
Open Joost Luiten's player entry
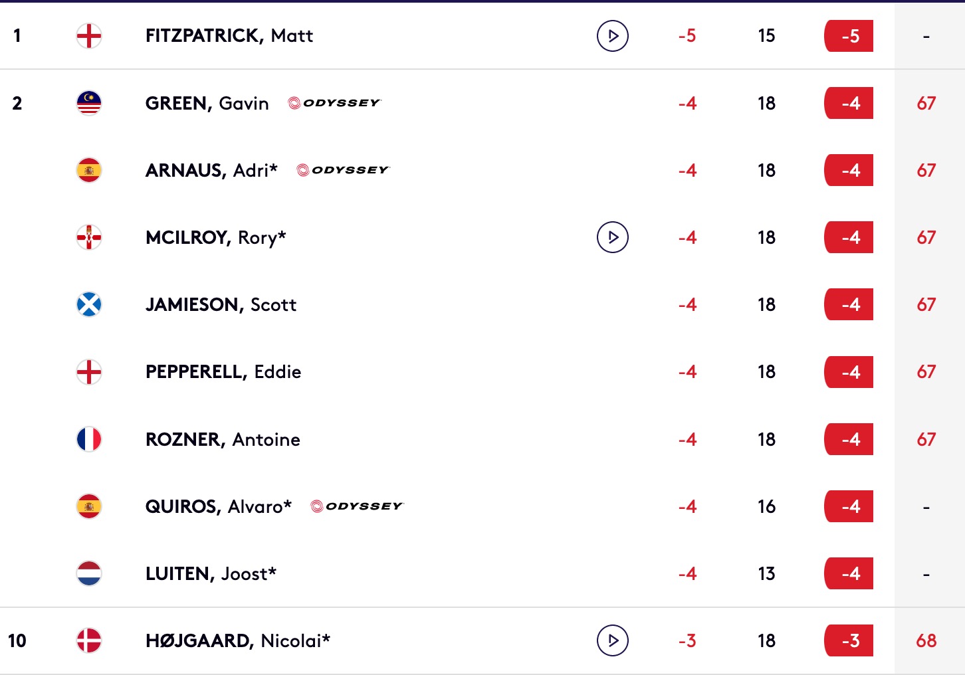coord(211,574)
